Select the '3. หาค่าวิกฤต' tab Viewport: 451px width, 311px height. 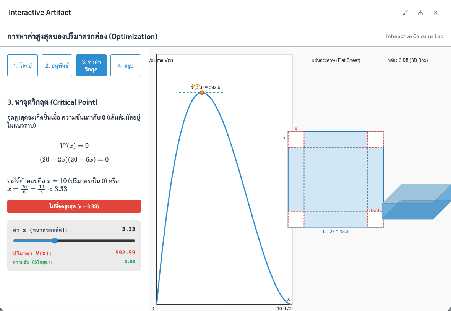91,65
